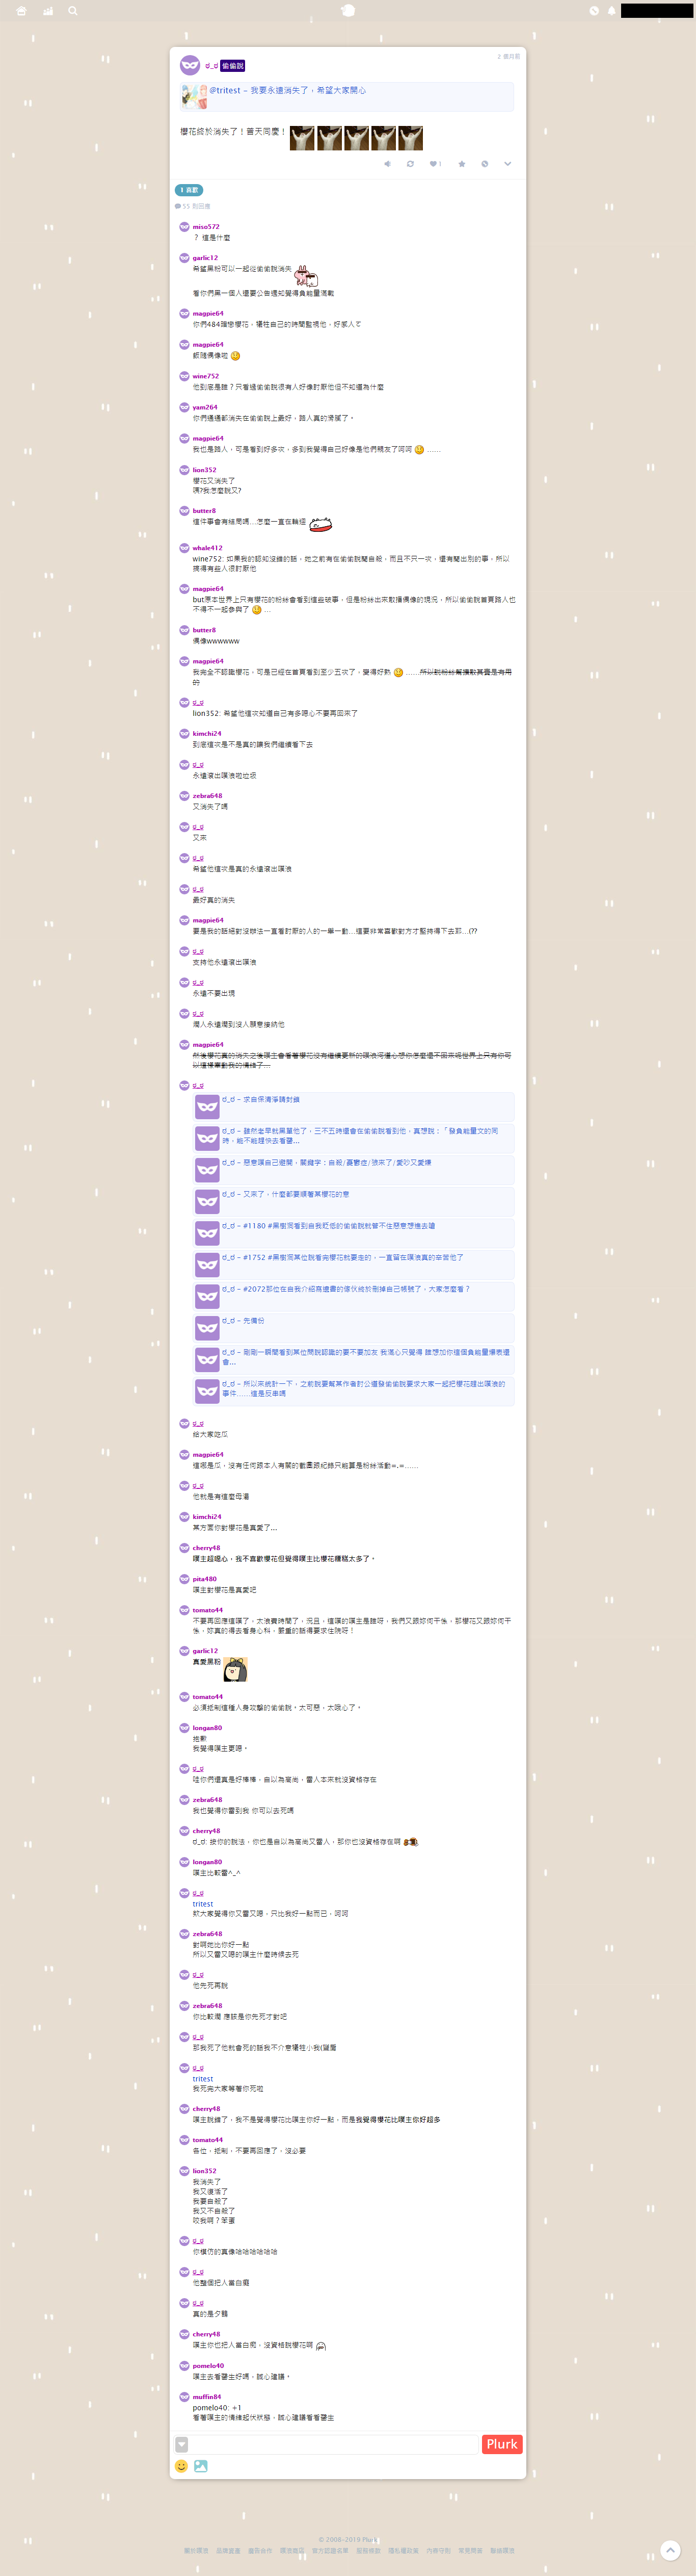Click the avatar icon beside miso572

[184, 227]
